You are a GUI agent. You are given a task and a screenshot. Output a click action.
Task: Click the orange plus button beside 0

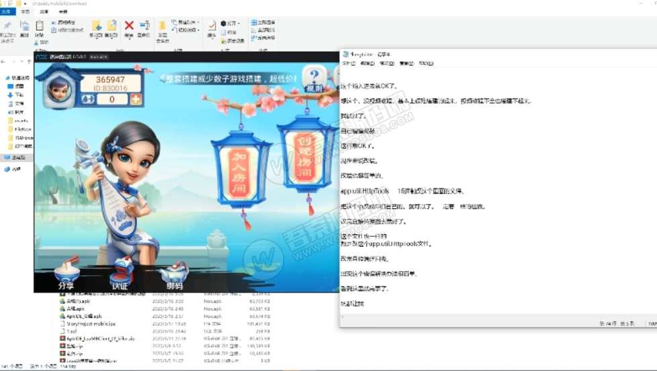(x=136, y=99)
